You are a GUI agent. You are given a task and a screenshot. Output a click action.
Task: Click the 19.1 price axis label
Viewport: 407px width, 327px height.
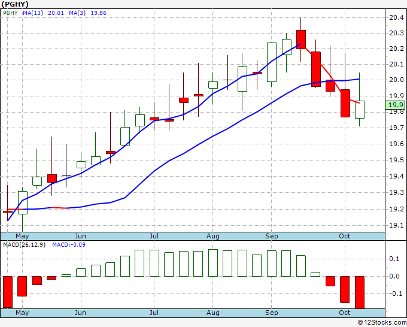pyautogui.click(x=396, y=225)
